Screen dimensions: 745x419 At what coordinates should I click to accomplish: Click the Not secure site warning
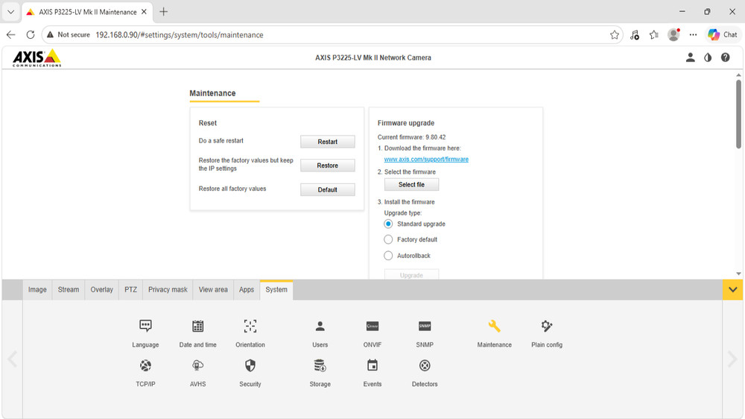(x=68, y=35)
